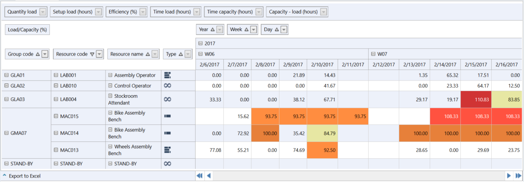The image size is (524, 182).
Task: Jump to the last page of columns
Action: point(518,176)
